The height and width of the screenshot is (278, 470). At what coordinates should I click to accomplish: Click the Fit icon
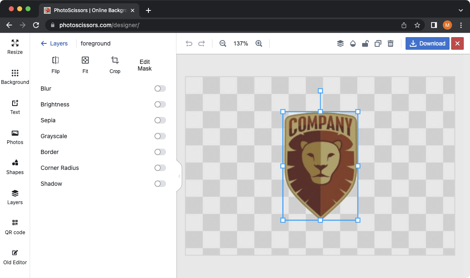(85, 61)
